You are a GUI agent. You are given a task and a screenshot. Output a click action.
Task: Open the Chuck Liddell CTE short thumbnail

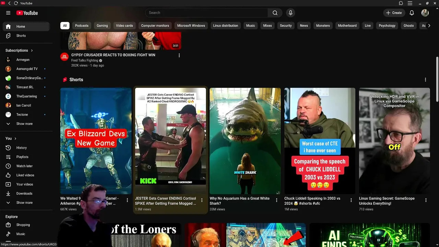click(x=320, y=141)
